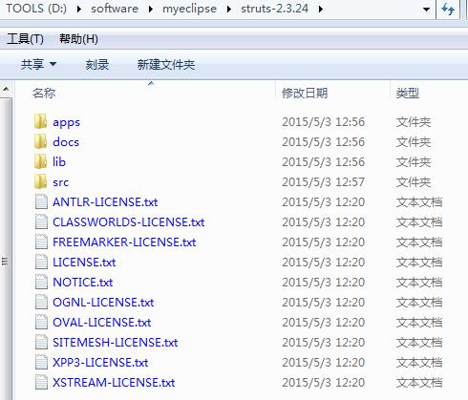Open the 共享 share dropdown

(x=38, y=65)
